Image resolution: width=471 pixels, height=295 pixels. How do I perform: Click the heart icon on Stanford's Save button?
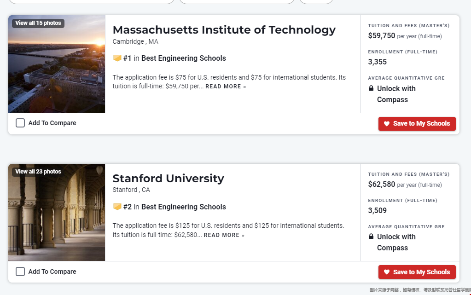coord(387,272)
